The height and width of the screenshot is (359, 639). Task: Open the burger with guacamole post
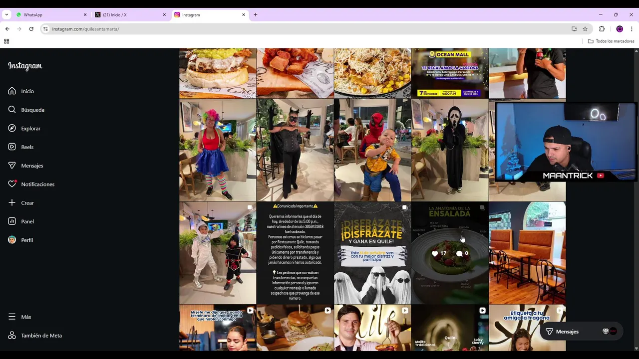click(218, 73)
